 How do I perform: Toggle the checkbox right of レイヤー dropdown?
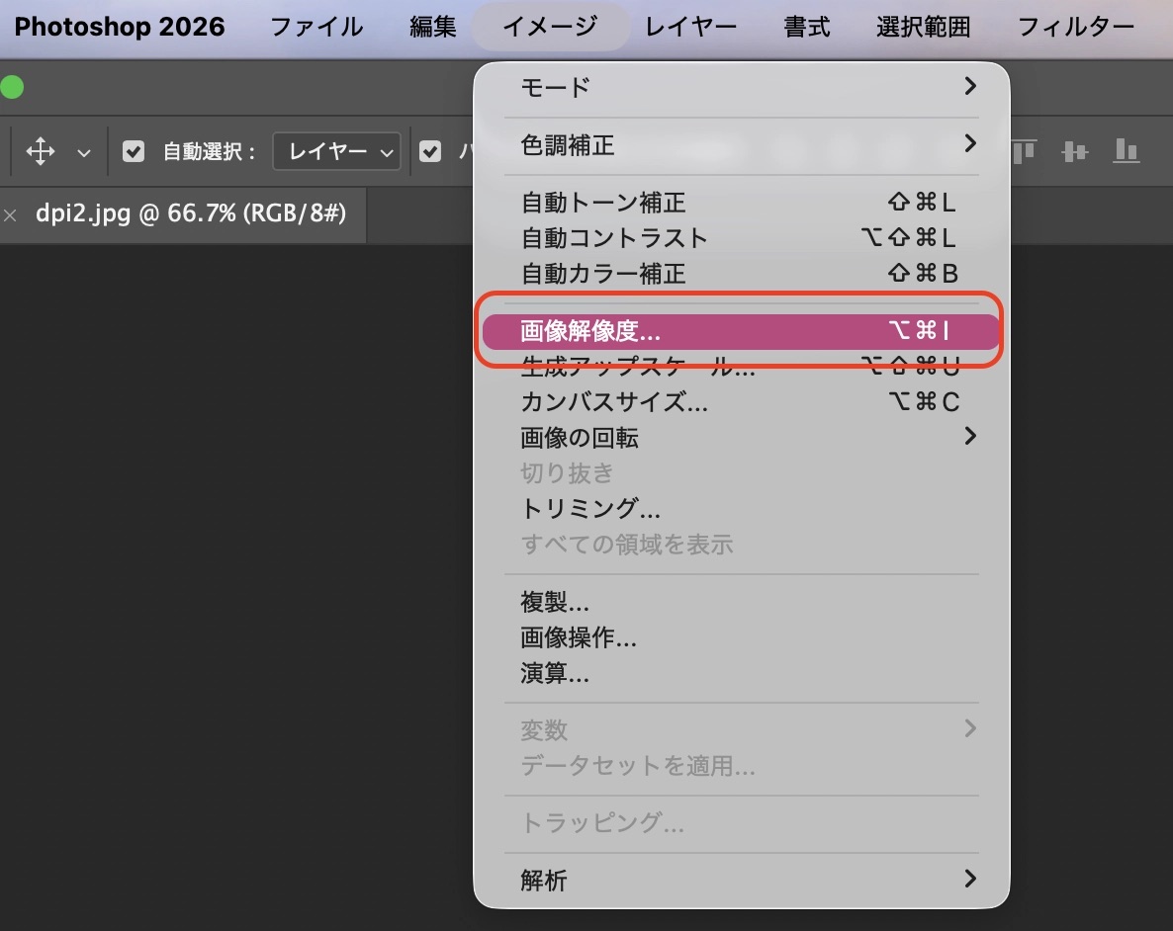[429, 152]
